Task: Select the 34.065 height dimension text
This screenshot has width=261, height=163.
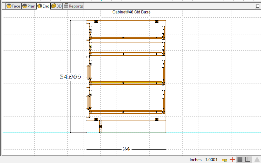Action: click(70, 77)
